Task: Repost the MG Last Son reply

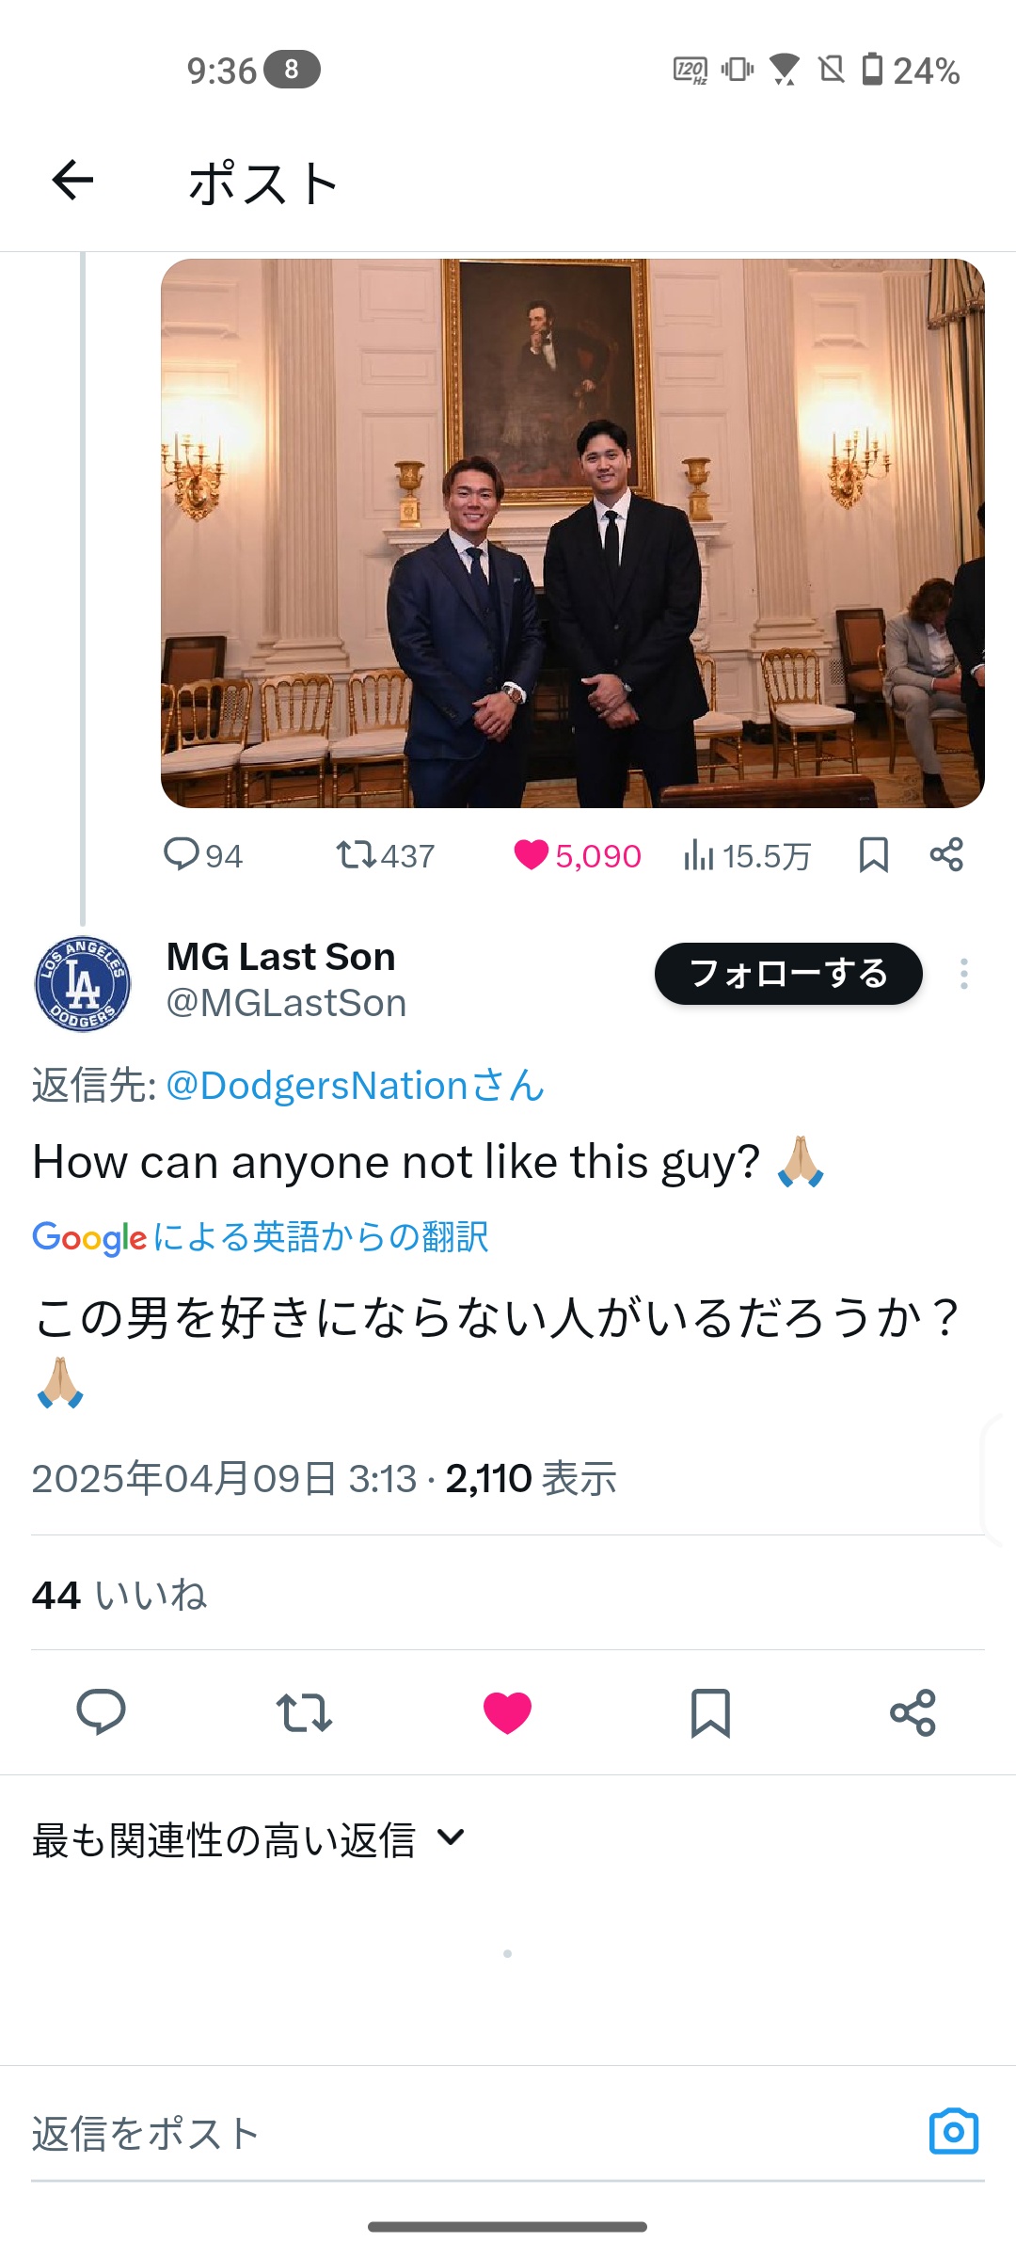Action: pyautogui.click(x=304, y=1712)
